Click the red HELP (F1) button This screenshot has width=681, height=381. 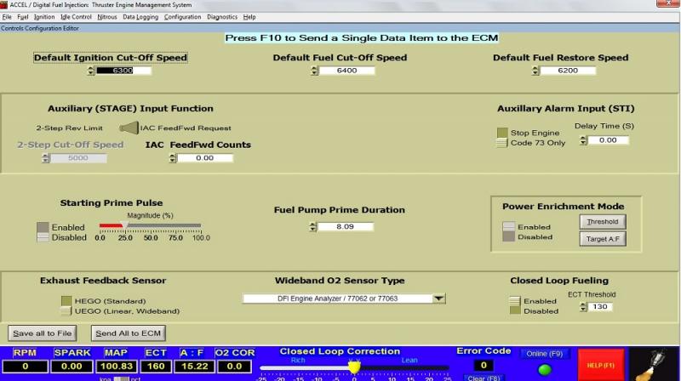coord(601,366)
